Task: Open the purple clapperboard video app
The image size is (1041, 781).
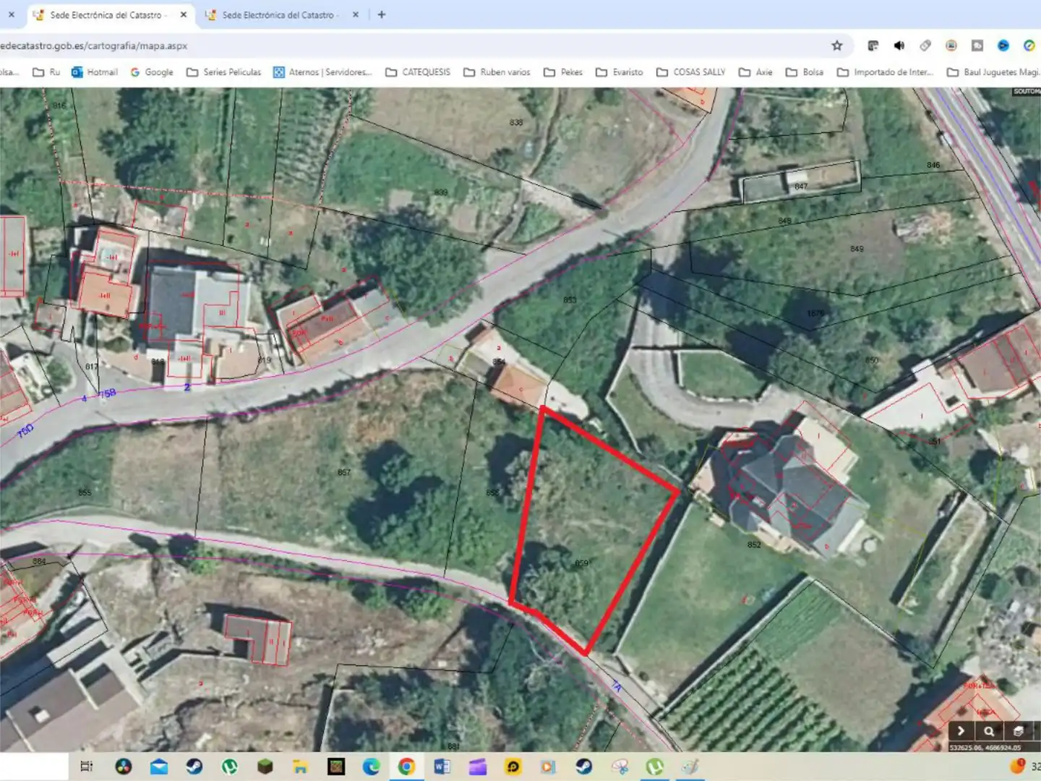Action: [x=477, y=767]
